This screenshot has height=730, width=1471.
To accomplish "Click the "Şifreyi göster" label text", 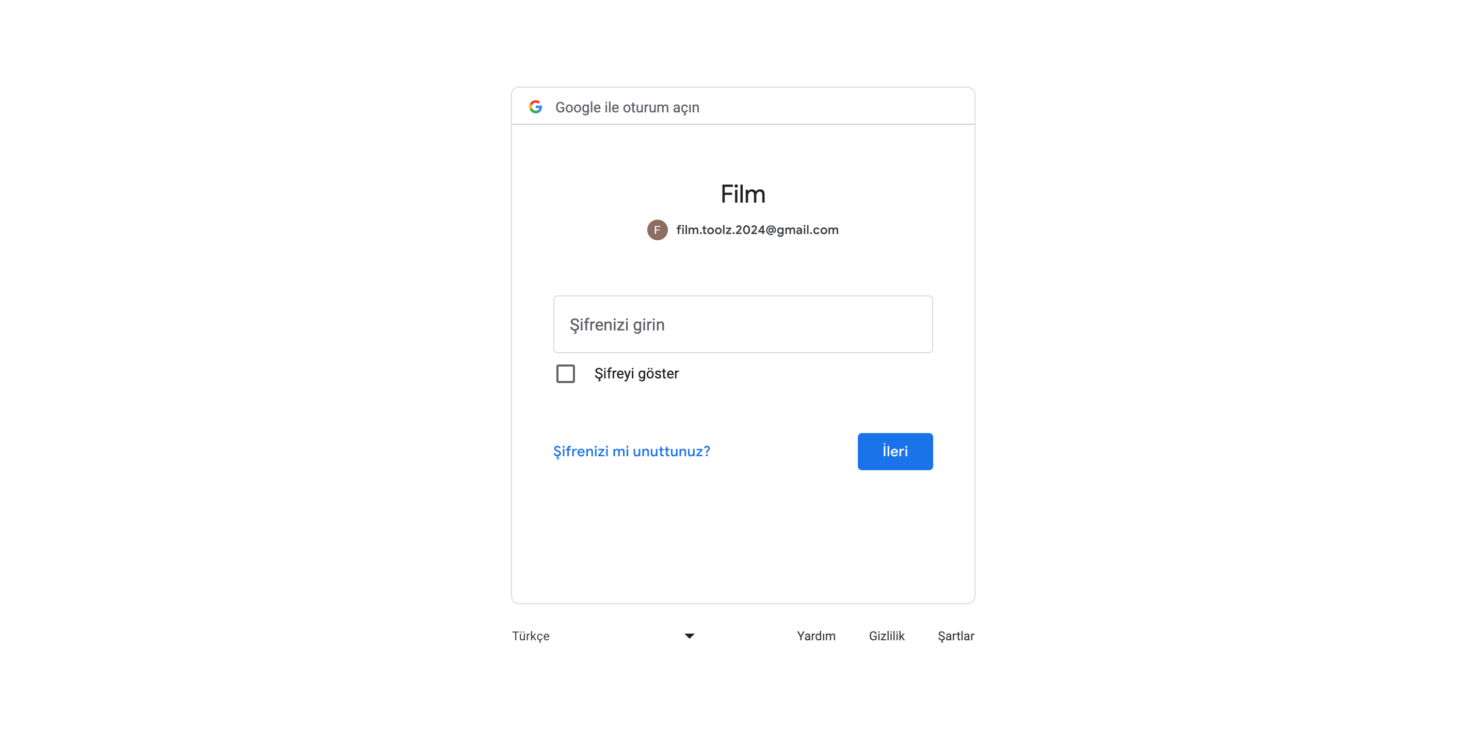I will (x=636, y=374).
